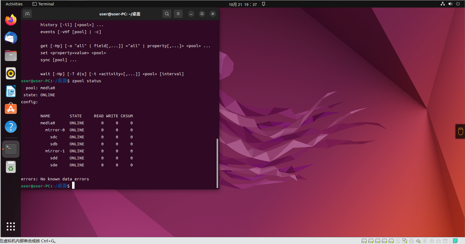The image size is (465, 244).
Task: Open Firefox from the dock
Action: coord(11,20)
